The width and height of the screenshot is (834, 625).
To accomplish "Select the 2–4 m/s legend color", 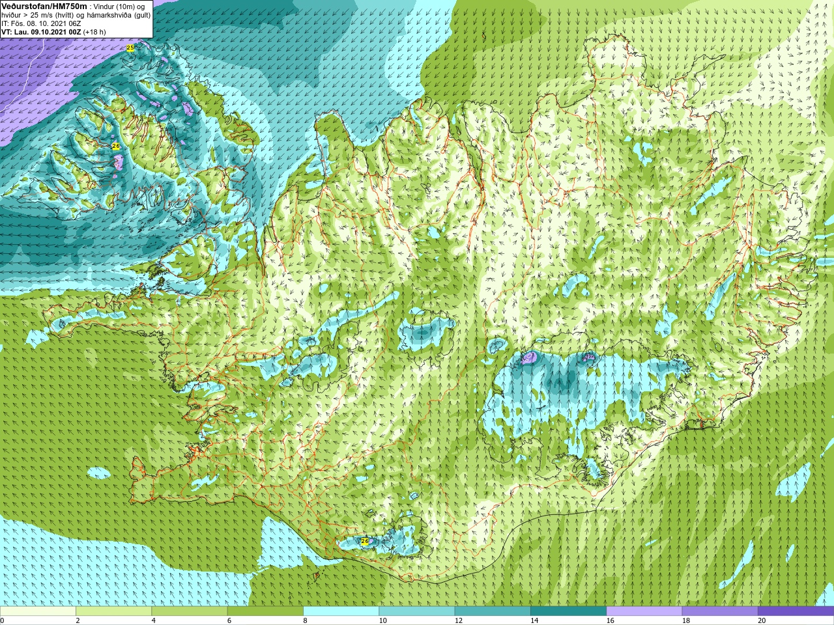I will coord(113,611).
